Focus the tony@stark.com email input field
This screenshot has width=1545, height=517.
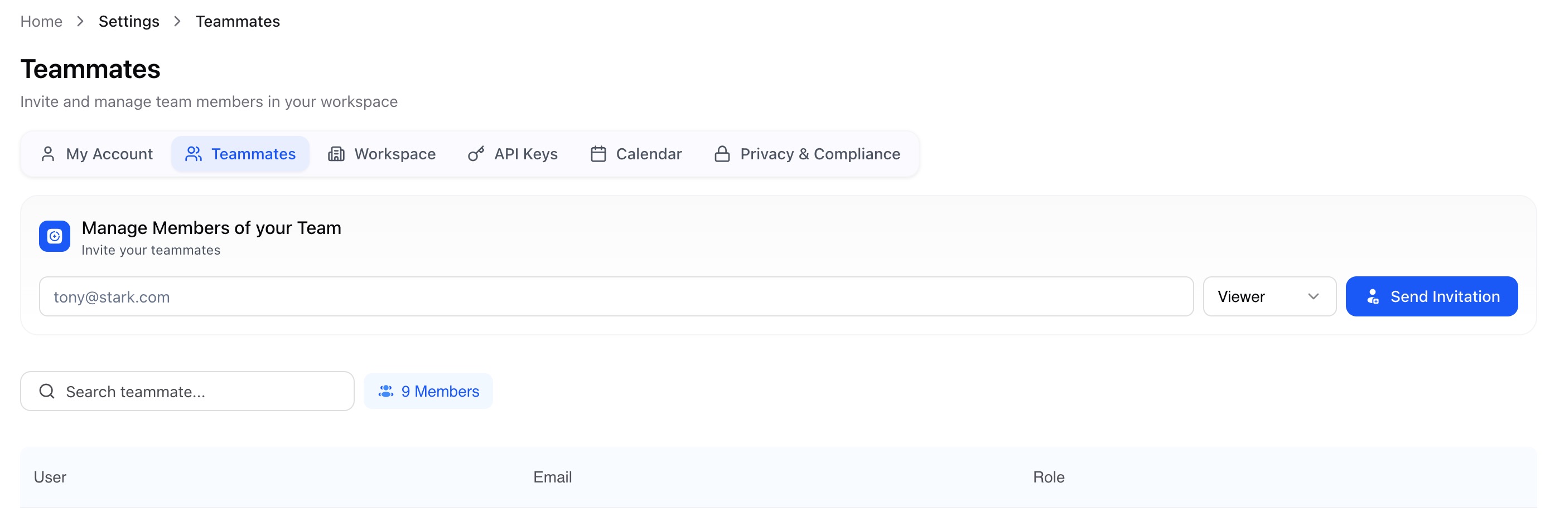point(616,296)
